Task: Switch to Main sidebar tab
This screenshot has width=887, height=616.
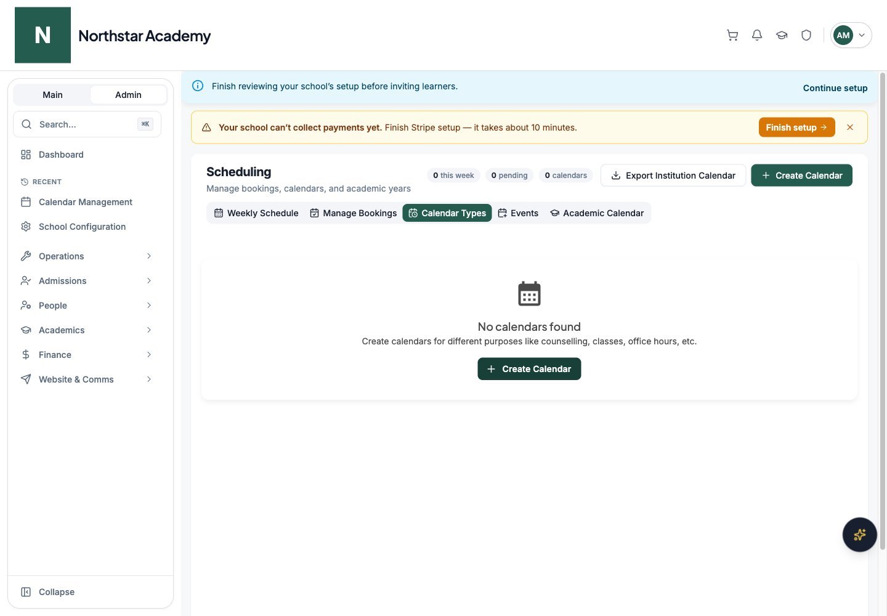Action: tap(52, 95)
